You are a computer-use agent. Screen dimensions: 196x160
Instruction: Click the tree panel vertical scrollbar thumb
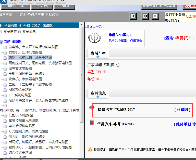point(82,75)
